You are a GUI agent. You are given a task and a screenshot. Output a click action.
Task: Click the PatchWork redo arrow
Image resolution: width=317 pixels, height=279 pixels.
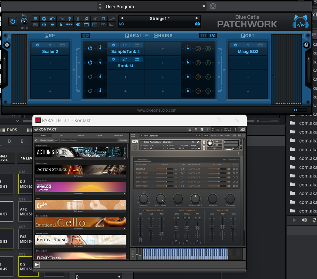[61, 19]
